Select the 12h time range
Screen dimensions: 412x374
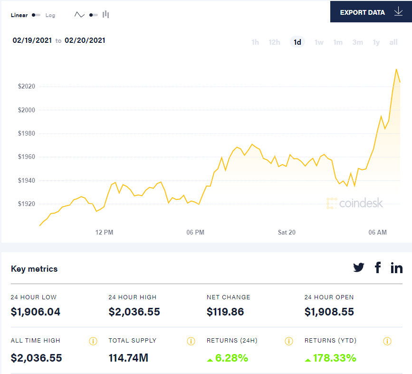pos(274,42)
